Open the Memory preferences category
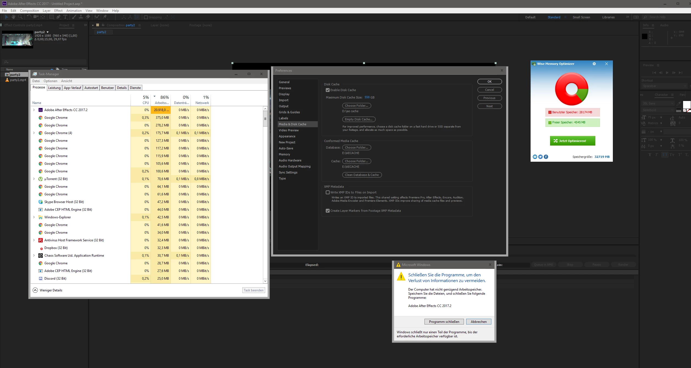Screen dimensions: 691x368 pyautogui.click(x=284, y=154)
